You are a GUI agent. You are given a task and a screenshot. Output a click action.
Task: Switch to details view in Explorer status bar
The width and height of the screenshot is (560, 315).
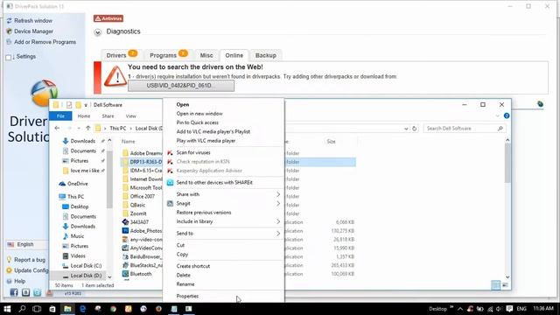tap(496, 285)
